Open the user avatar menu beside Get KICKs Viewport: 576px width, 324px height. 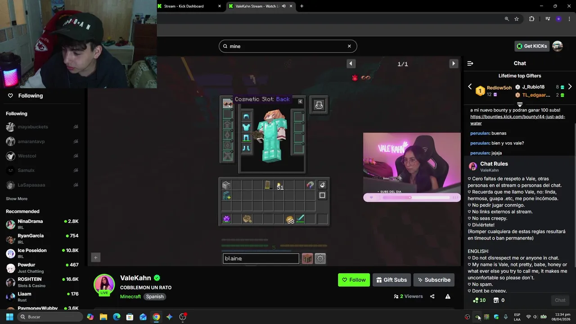[x=558, y=46]
